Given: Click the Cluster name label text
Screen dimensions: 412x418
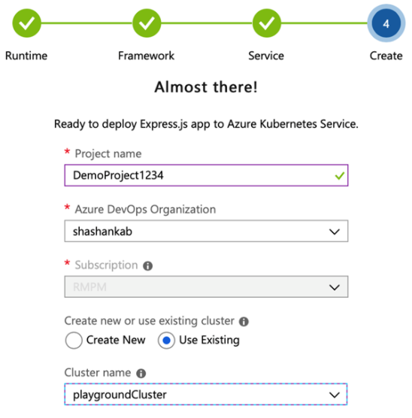Looking at the screenshot, I should coord(98,373).
